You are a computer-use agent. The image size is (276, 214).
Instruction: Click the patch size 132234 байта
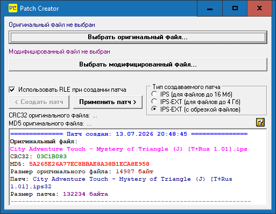[86, 194]
